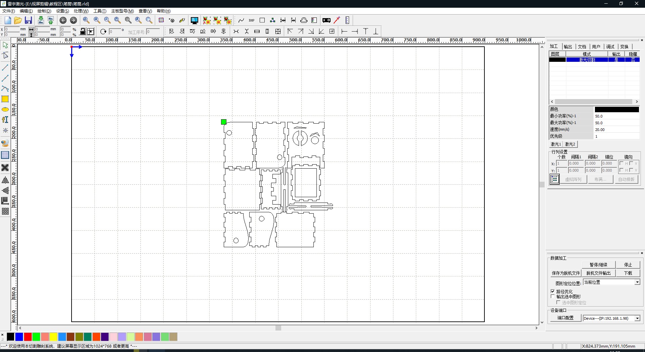
Task: Save the current file
Action: tap(28, 20)
